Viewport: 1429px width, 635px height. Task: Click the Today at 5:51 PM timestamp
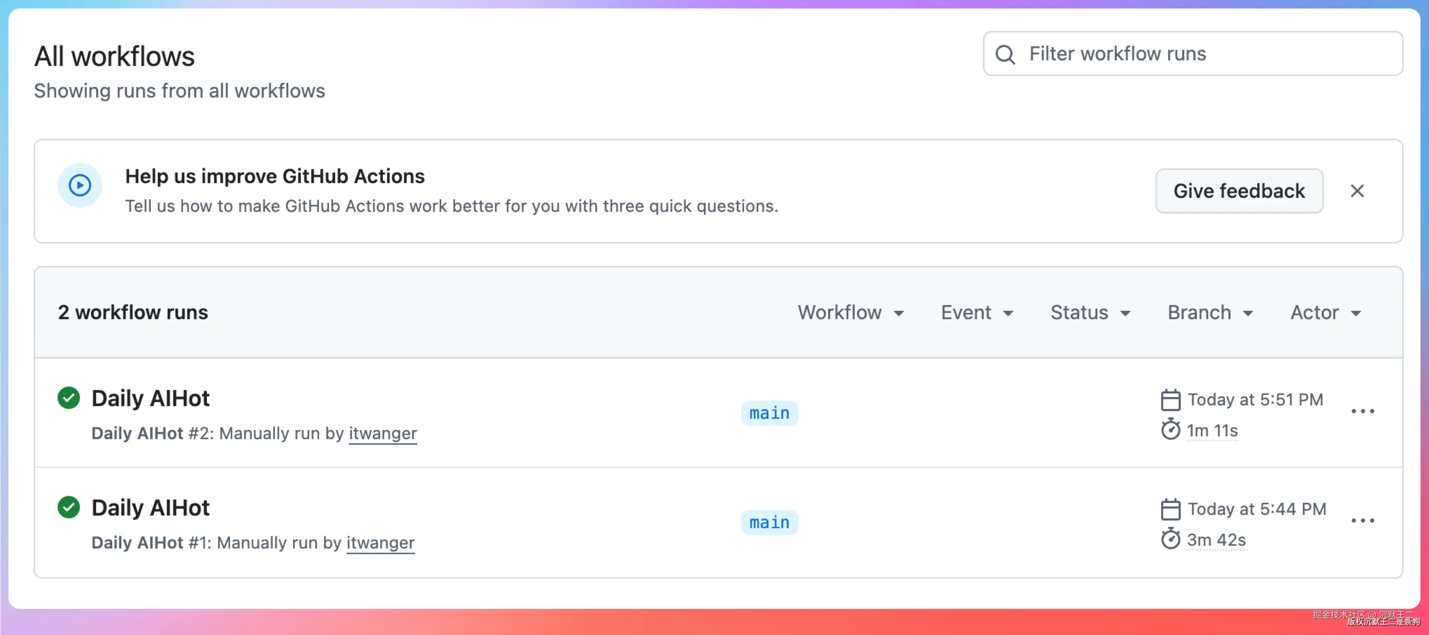pos(1255,400)
